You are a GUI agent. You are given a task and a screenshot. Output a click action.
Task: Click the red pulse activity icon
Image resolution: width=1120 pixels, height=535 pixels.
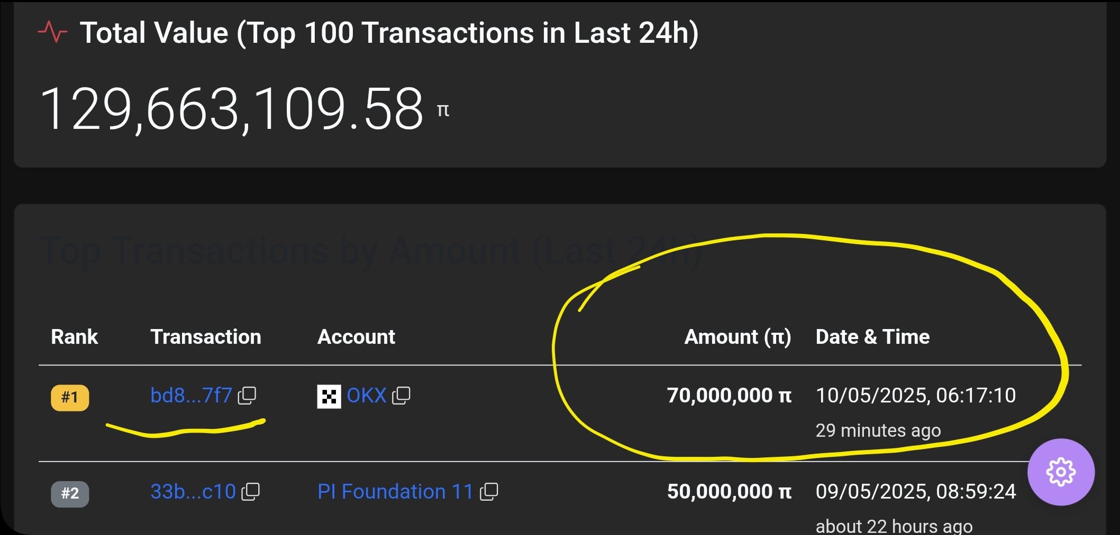click(52, 33)
